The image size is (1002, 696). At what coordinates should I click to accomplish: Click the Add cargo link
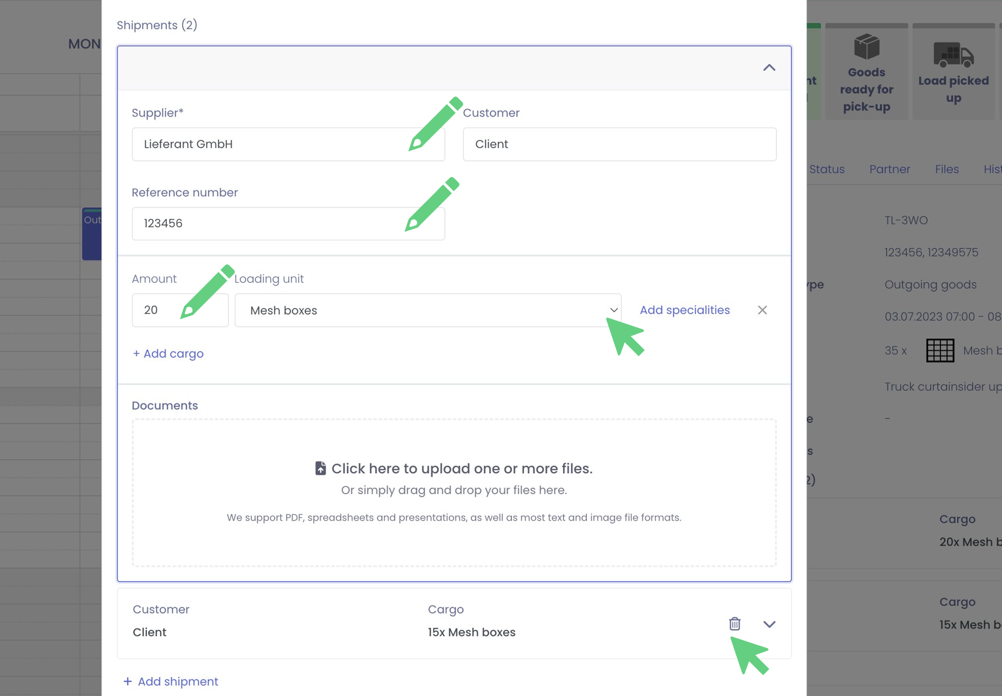pos(168,354)
